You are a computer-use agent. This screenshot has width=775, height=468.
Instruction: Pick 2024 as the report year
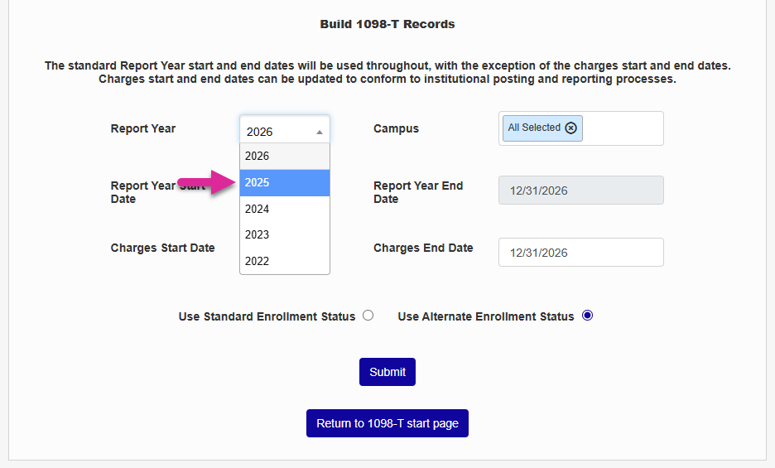(x=284, y=209)
